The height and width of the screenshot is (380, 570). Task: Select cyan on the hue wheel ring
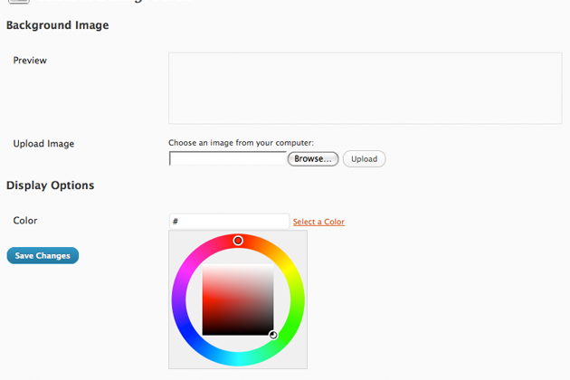[238, 359]
